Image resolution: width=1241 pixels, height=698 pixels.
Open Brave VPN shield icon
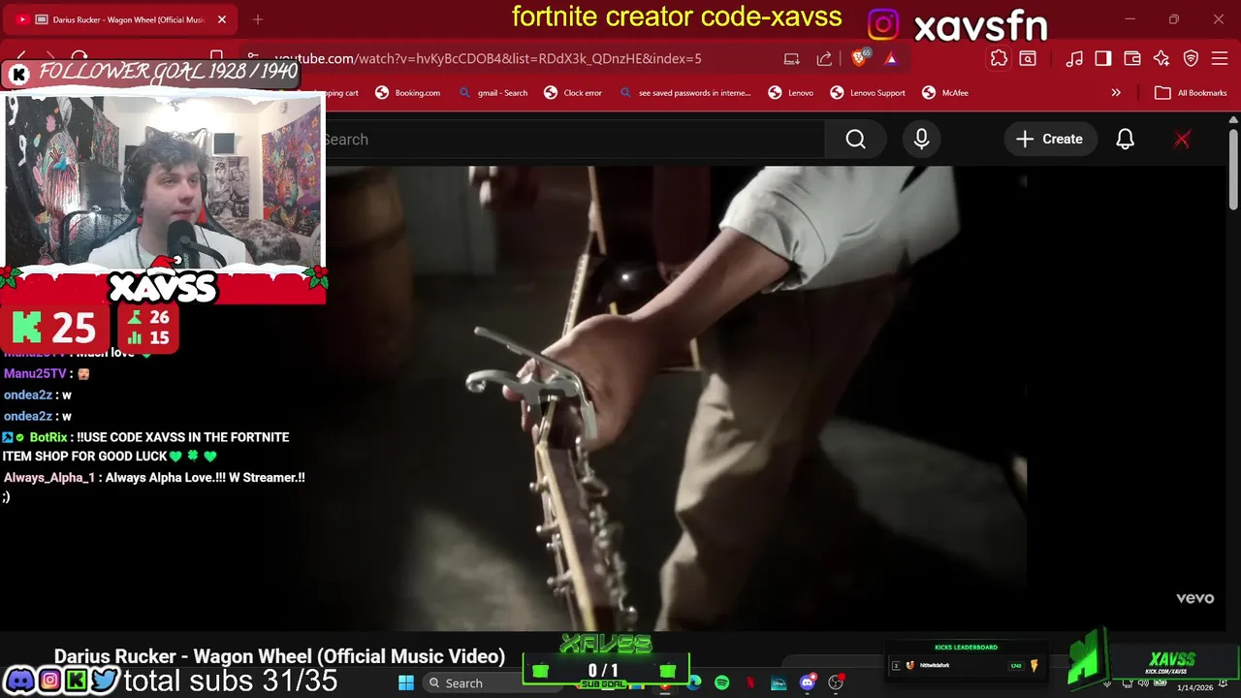1191,58
